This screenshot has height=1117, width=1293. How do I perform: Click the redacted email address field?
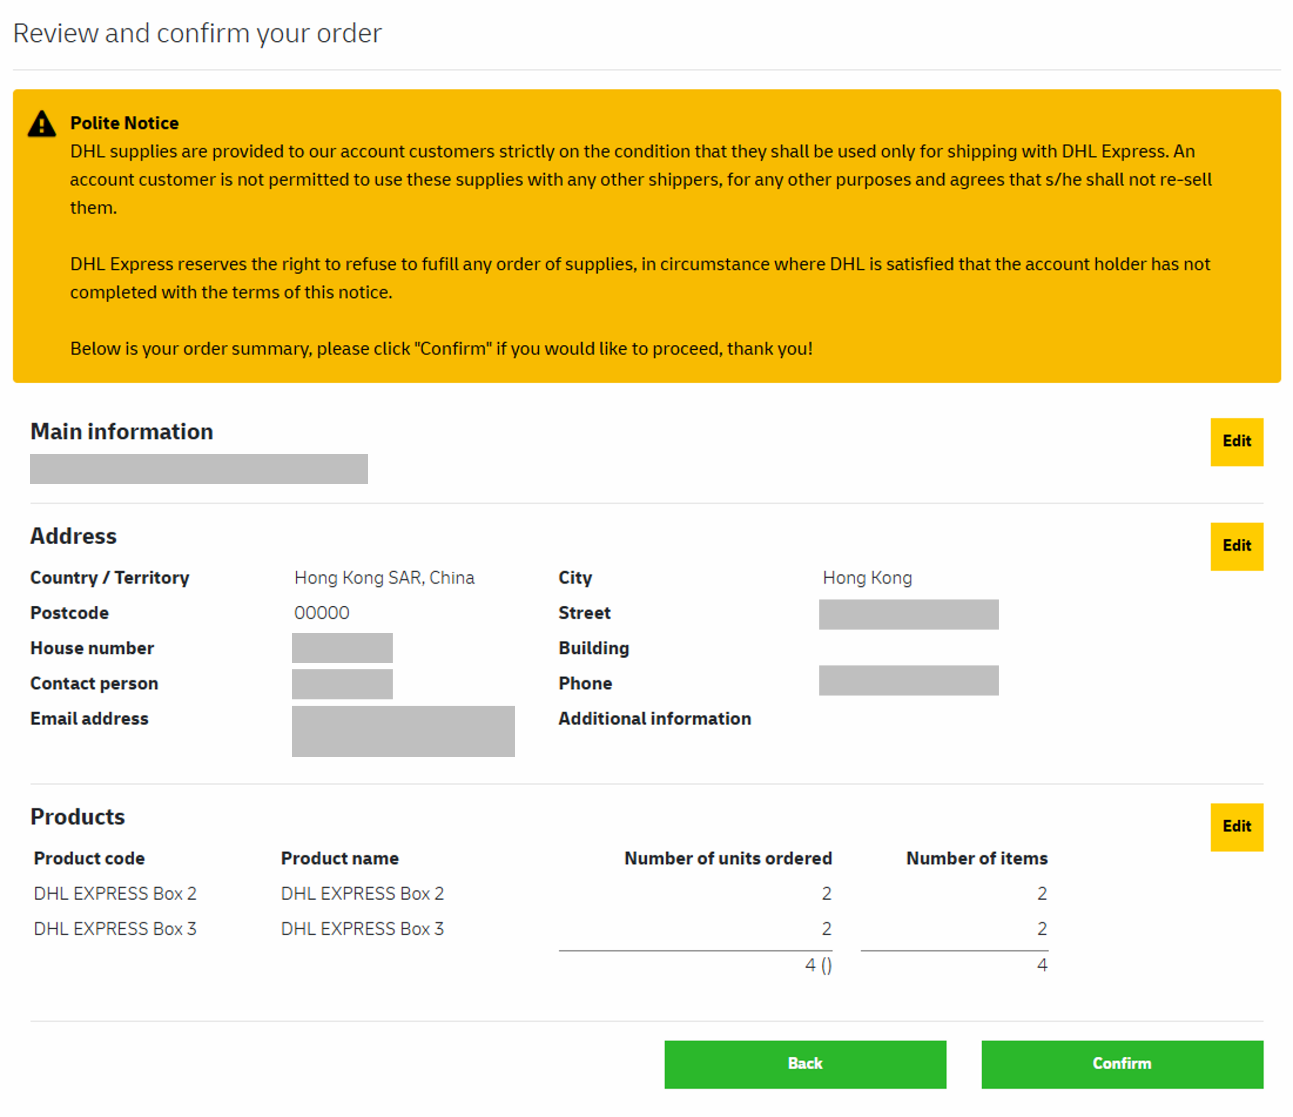(402, 730)
